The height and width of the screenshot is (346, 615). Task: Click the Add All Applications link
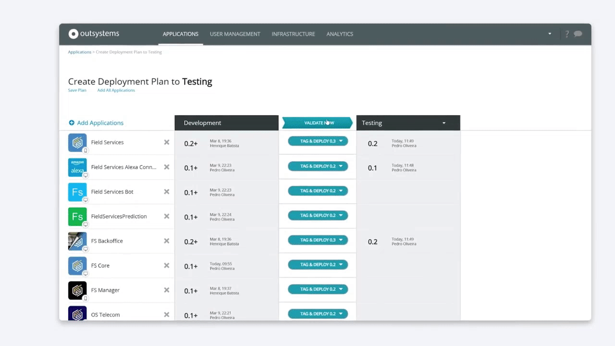[x=116, y=90]
